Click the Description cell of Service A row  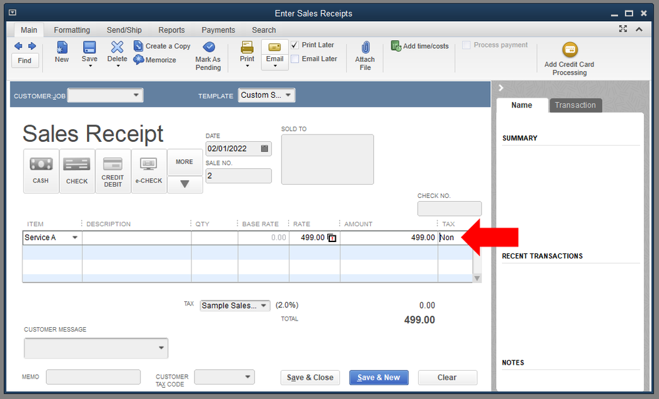(137, 237)
